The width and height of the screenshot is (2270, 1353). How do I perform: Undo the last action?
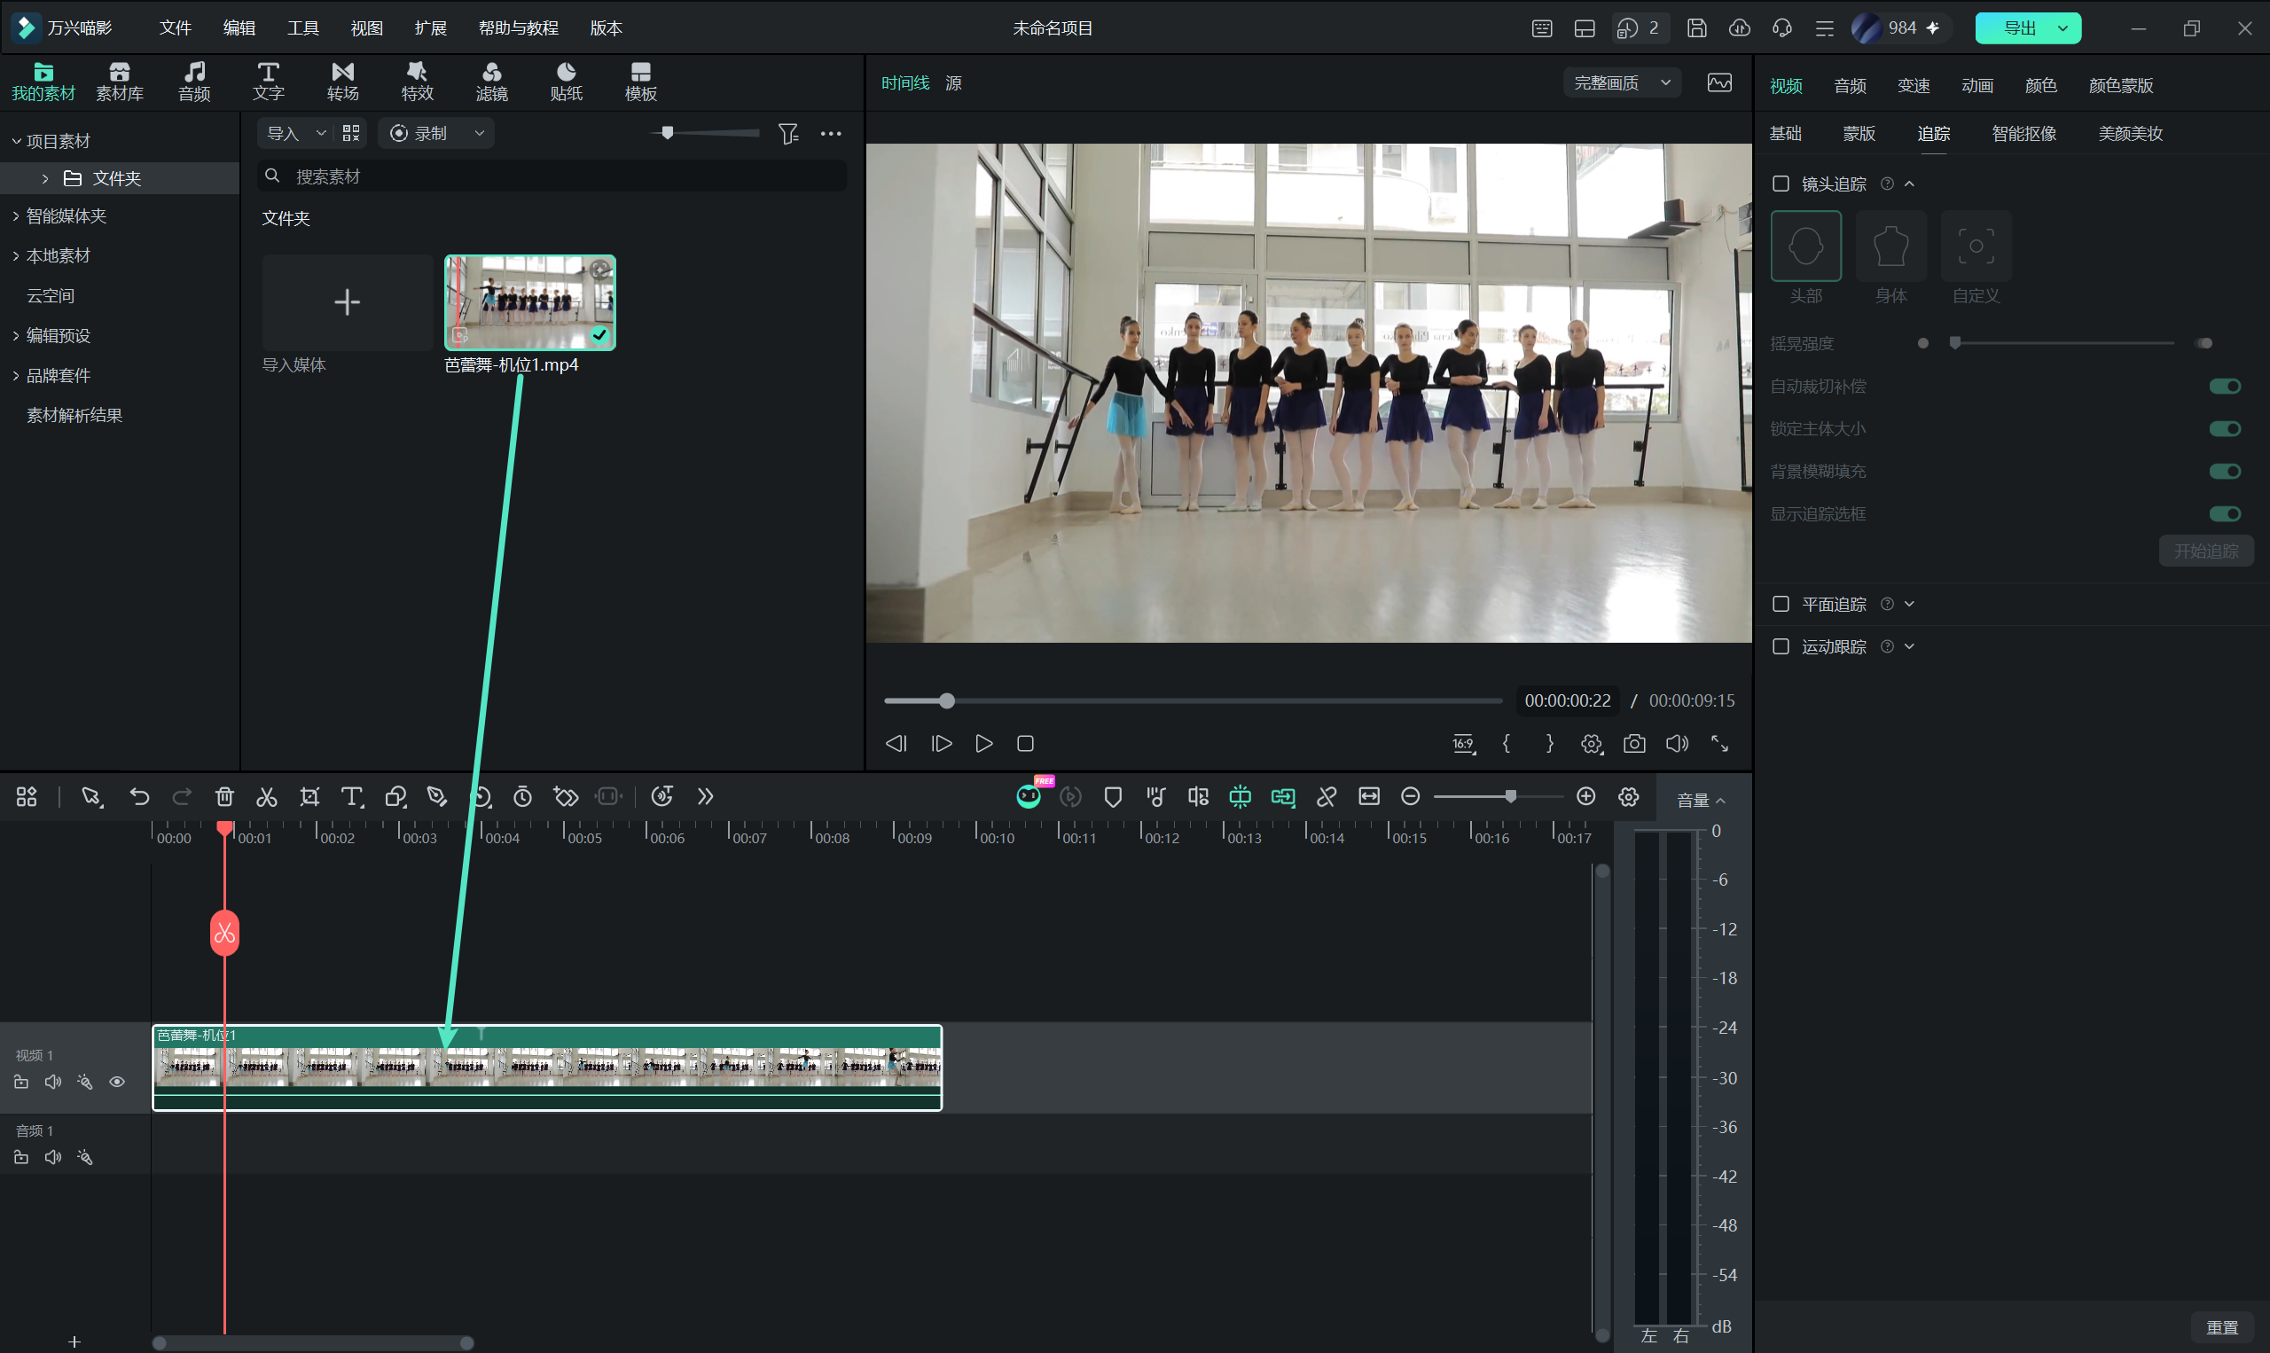(139, 797)
